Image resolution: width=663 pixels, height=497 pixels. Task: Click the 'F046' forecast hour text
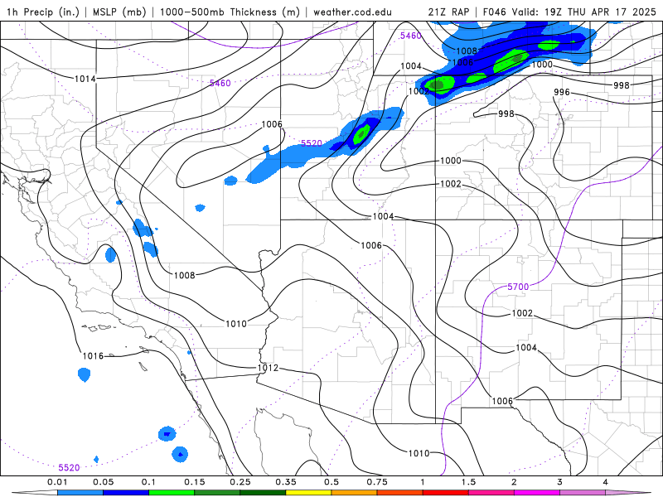click(x=494, y=12)
